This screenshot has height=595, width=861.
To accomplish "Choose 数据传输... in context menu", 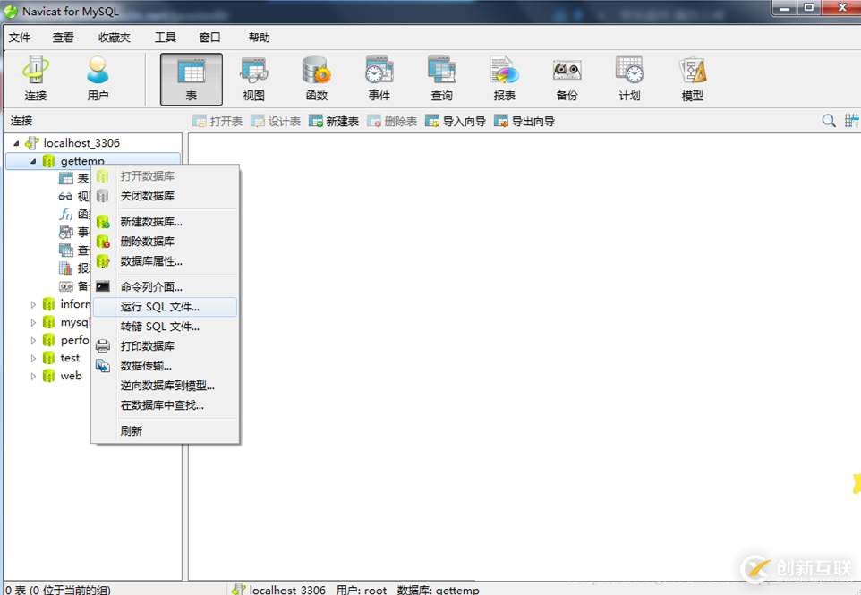I will click(x=166, y=366).
